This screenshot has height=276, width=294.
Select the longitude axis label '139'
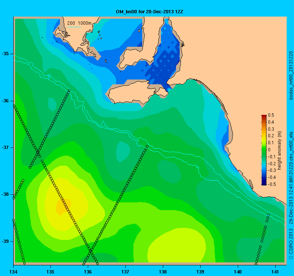pyautogui.click(x=200, y=272)
